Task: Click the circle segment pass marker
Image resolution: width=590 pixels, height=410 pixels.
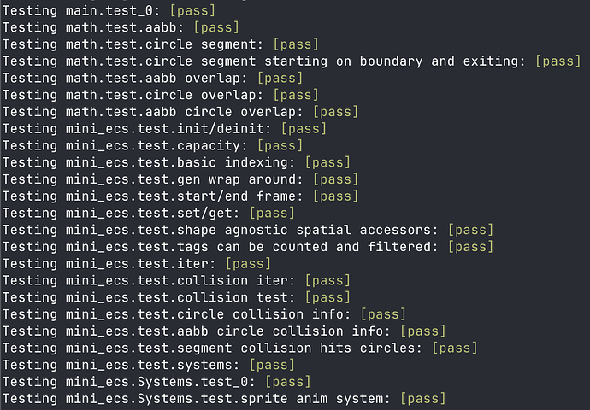Action: click(x=296, y=44)
